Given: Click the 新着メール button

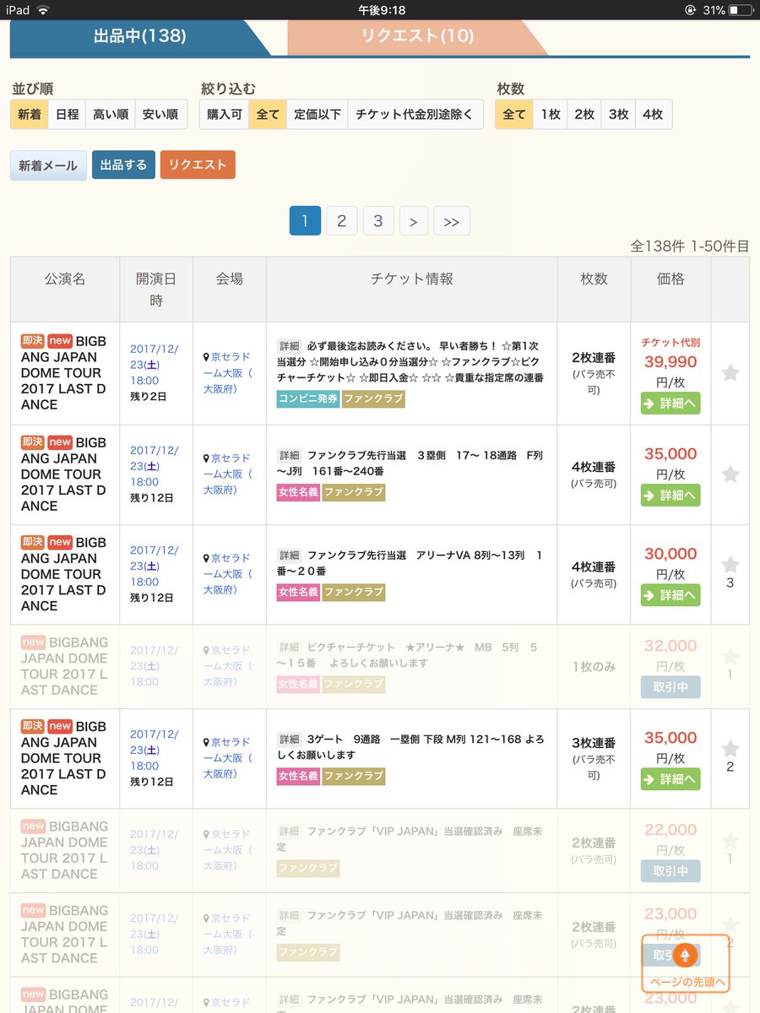Looking at the screenshot, I should 48,165.
